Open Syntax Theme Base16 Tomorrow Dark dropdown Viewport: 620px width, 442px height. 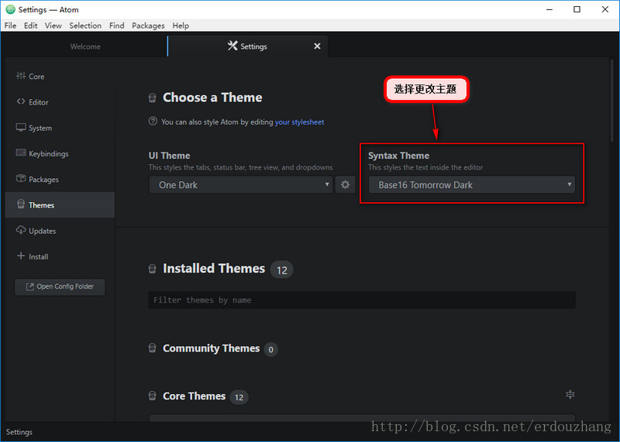coord(471,184)
